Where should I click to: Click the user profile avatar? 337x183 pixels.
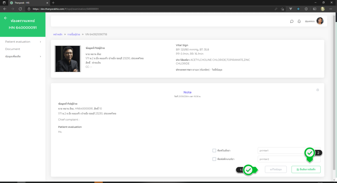tap(320, 21)
